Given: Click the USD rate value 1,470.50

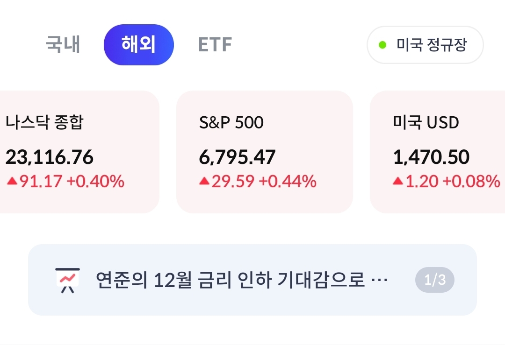Looking at the screenshot, I should pyautogui.click(x=431, y=157).
